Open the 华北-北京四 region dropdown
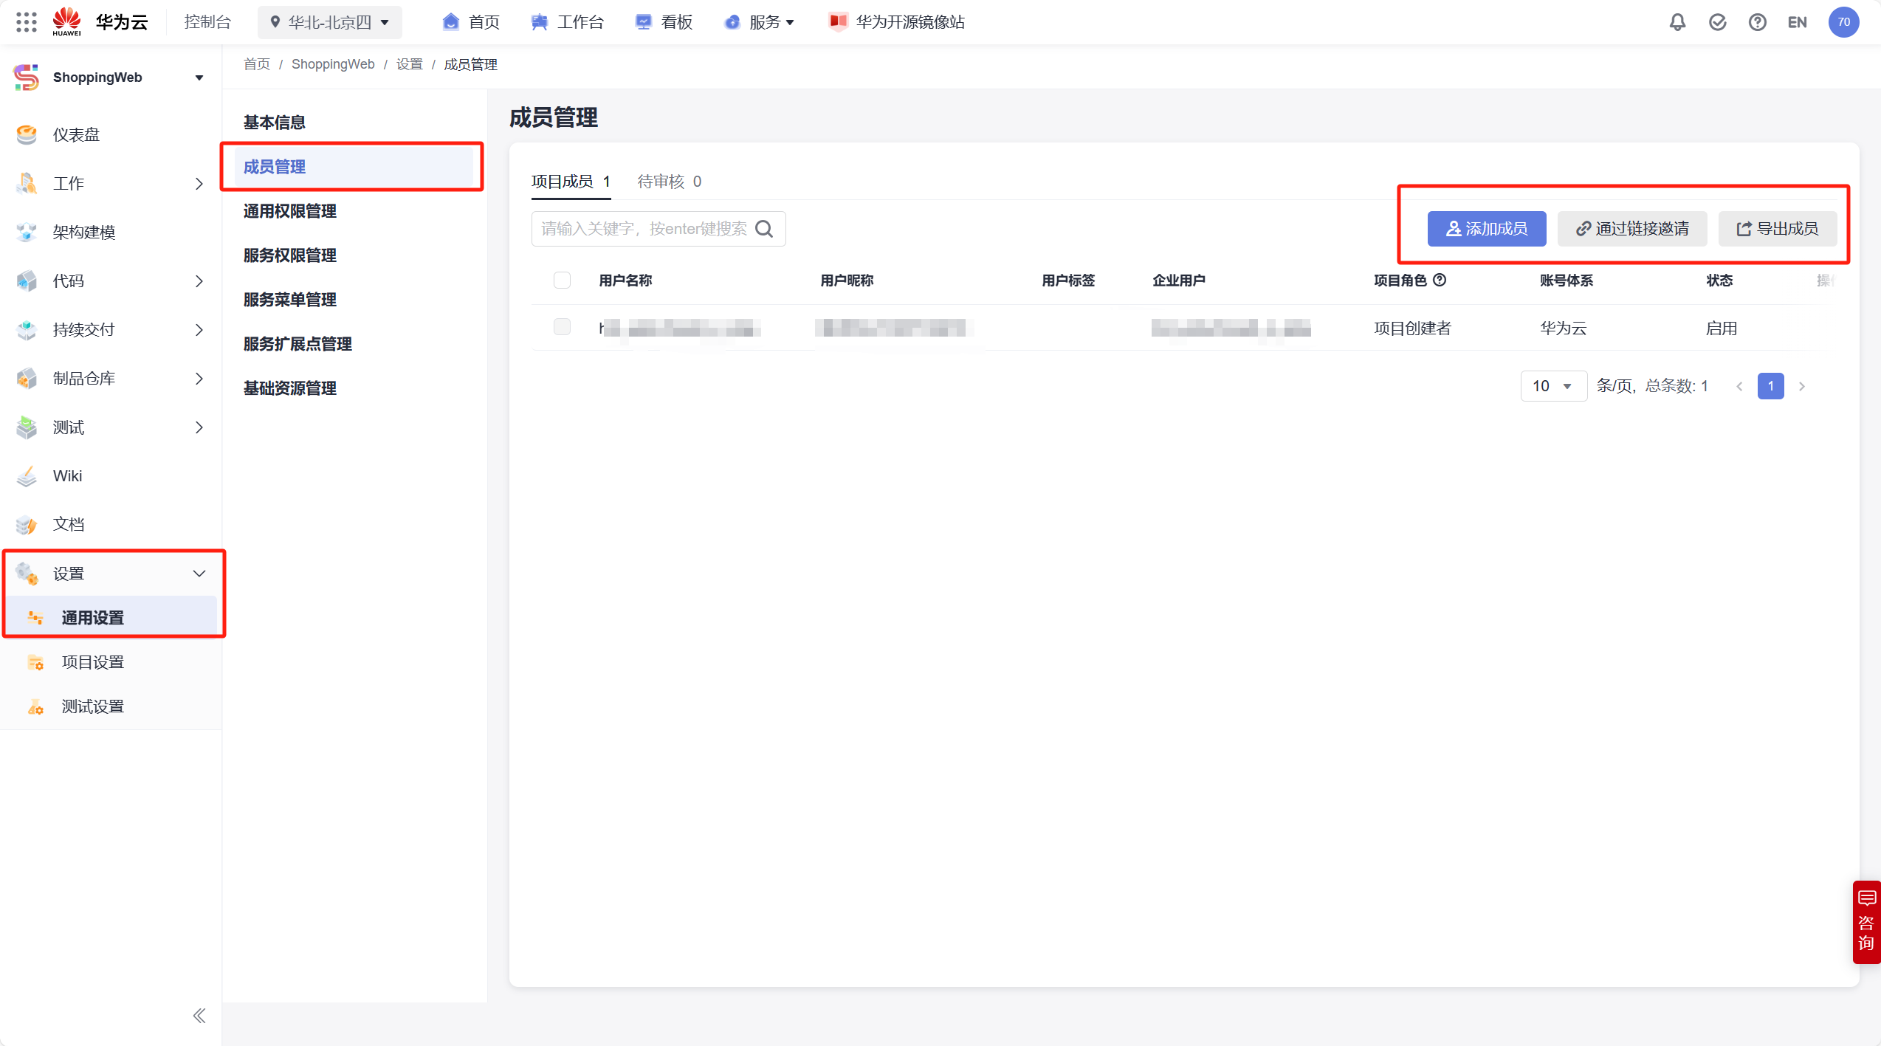1881x1046 pixels. coord(330,22)
